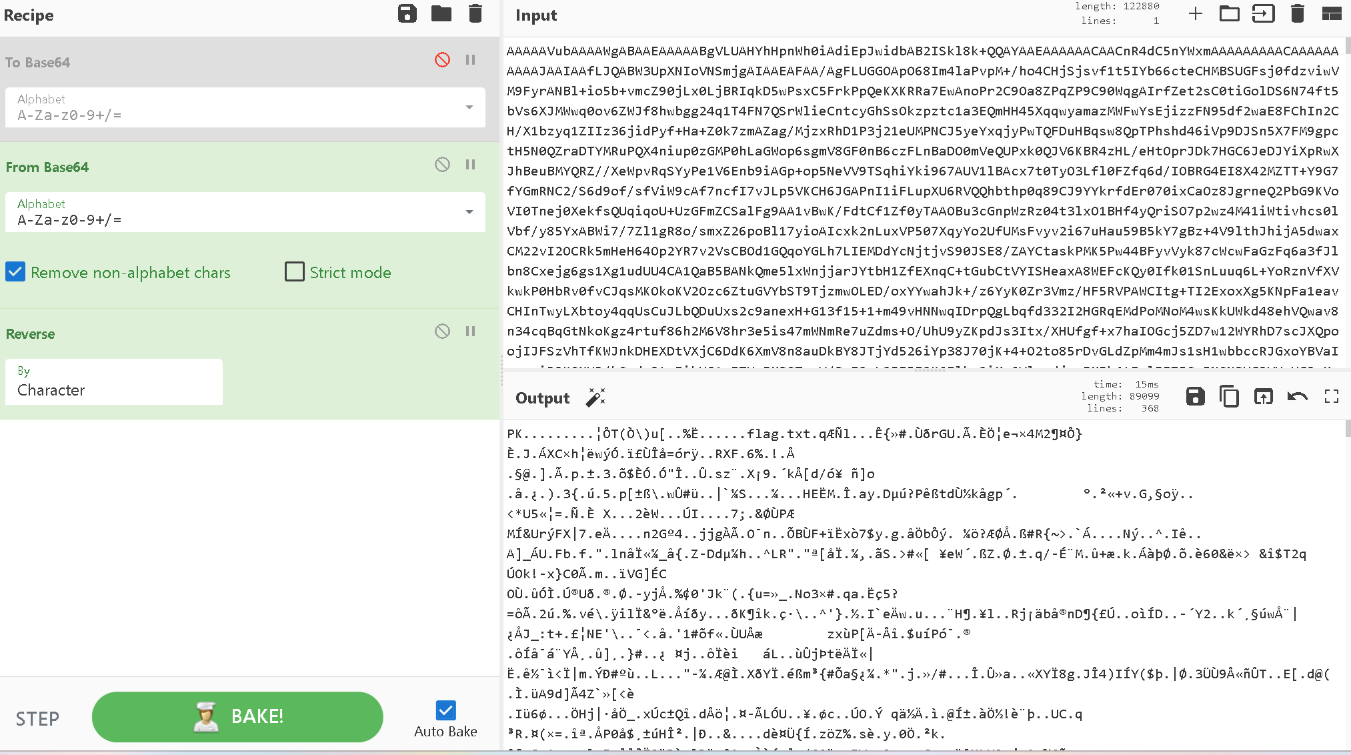Uncheck Remove non-alphabet chars
The image size is (1351, 755).
[15, 272]
